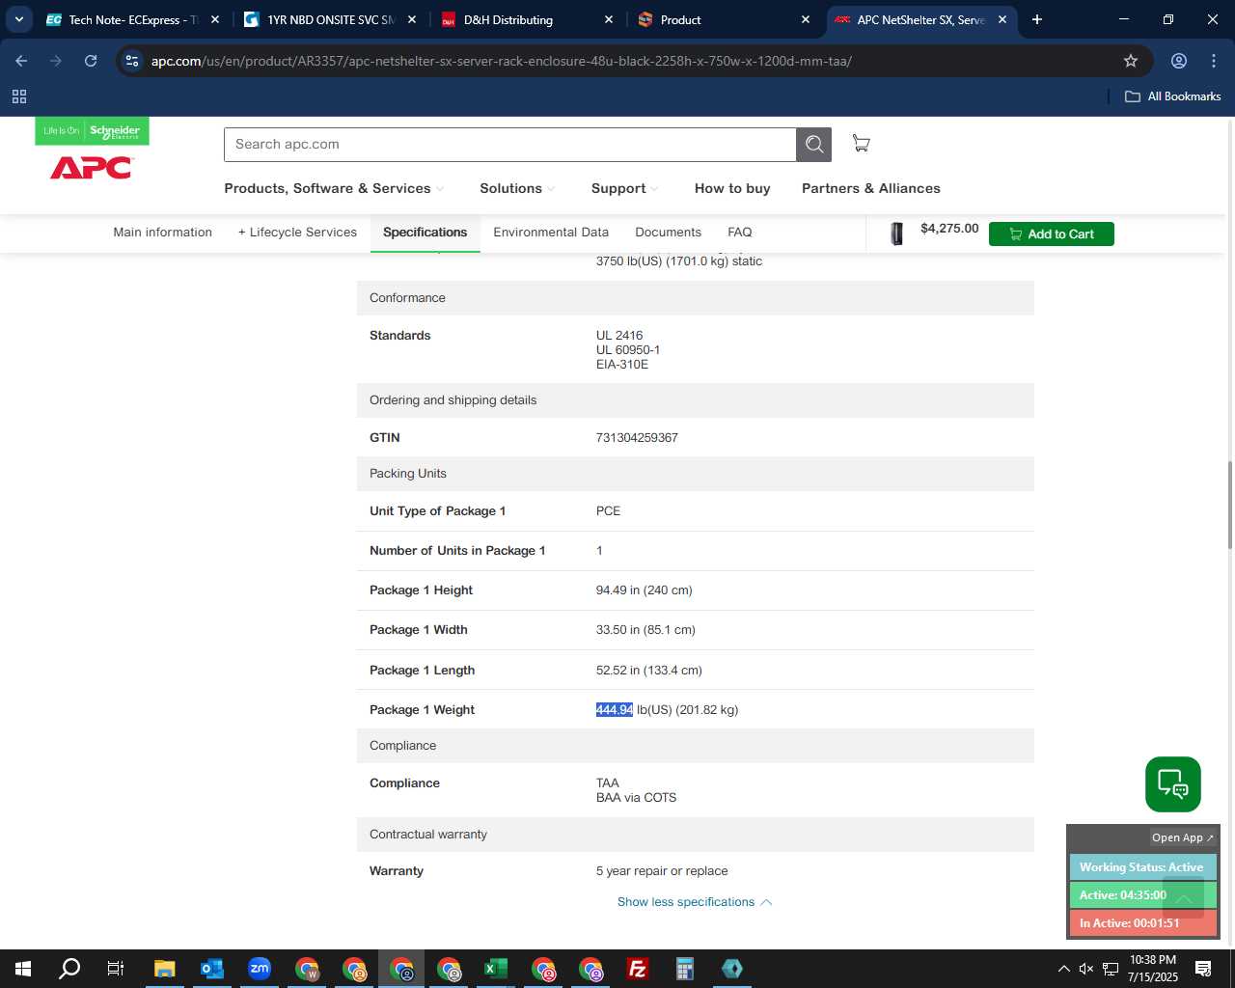Open the live chat widget
The image size is (1235, 988).
click(1172, 784)
